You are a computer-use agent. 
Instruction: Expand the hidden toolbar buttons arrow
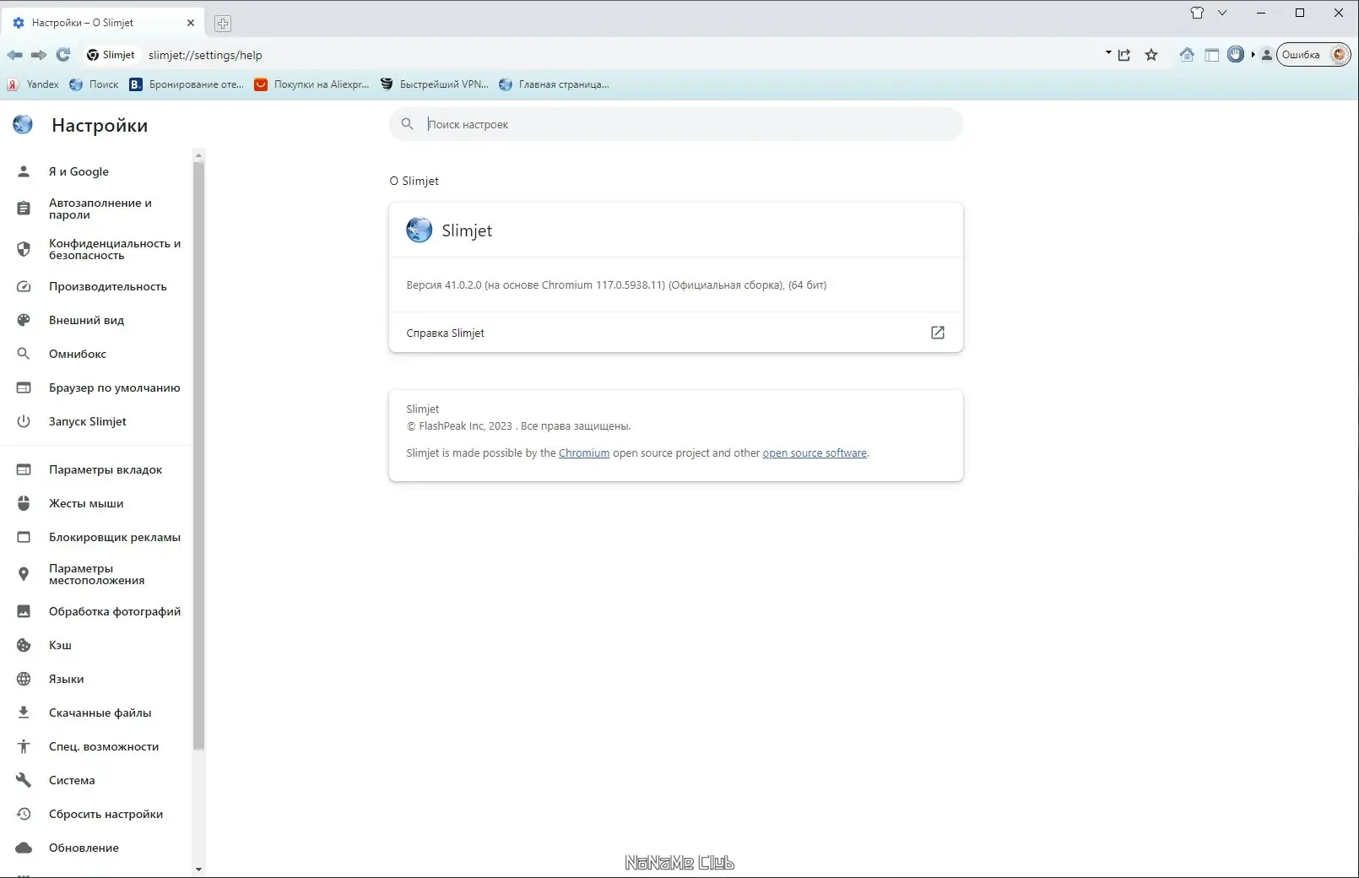(x=1253, y=55)
